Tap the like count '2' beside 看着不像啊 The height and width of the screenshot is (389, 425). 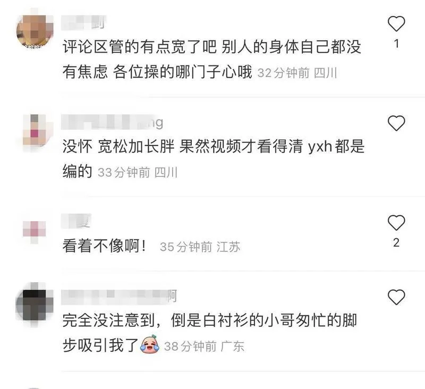[396, 242]
